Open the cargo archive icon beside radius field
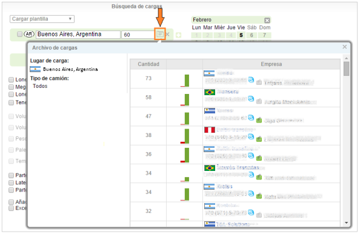This screenshot has height=234, width=360. [160, 35]
